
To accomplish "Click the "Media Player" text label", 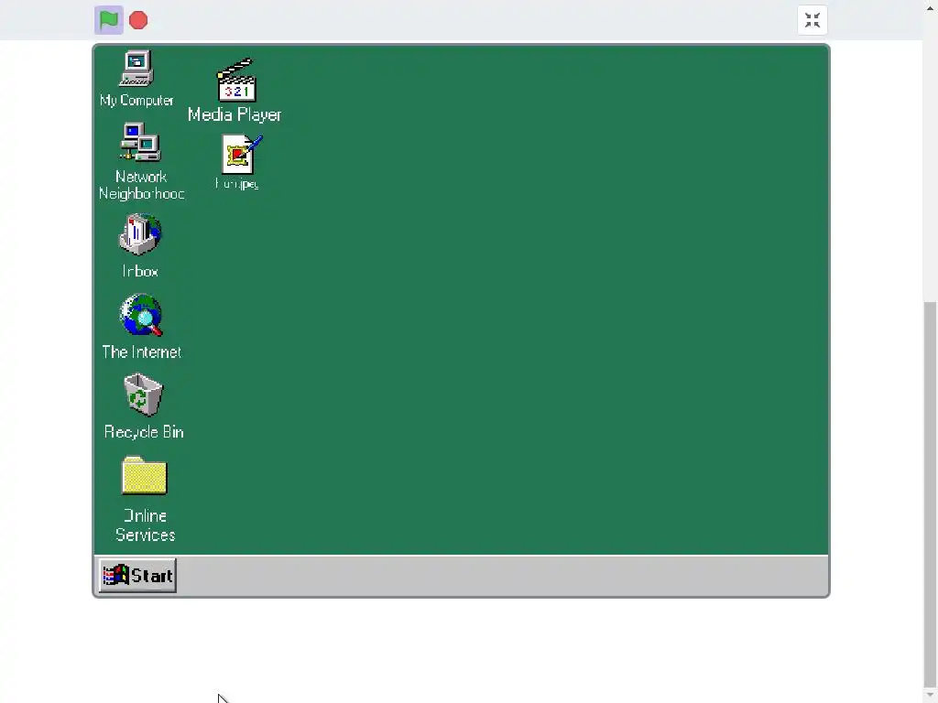I will click(234, 114).
